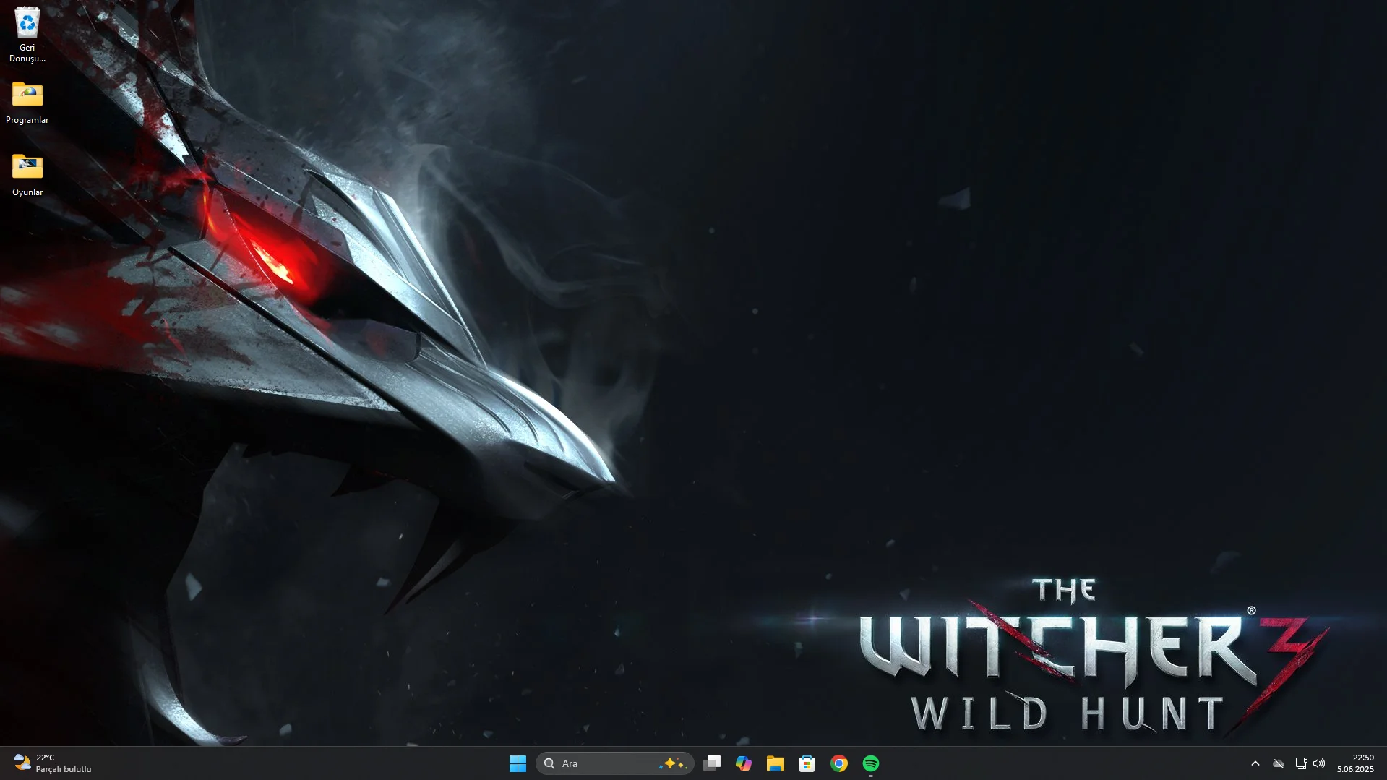This screenshot has width=1387, height=780.
Task: Select the Oyunlar folder on the desktop
Action: 27,175
